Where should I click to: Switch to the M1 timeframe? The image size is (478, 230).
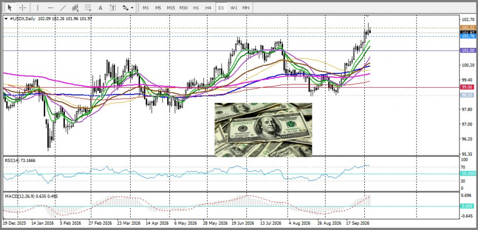coord(146,7)
